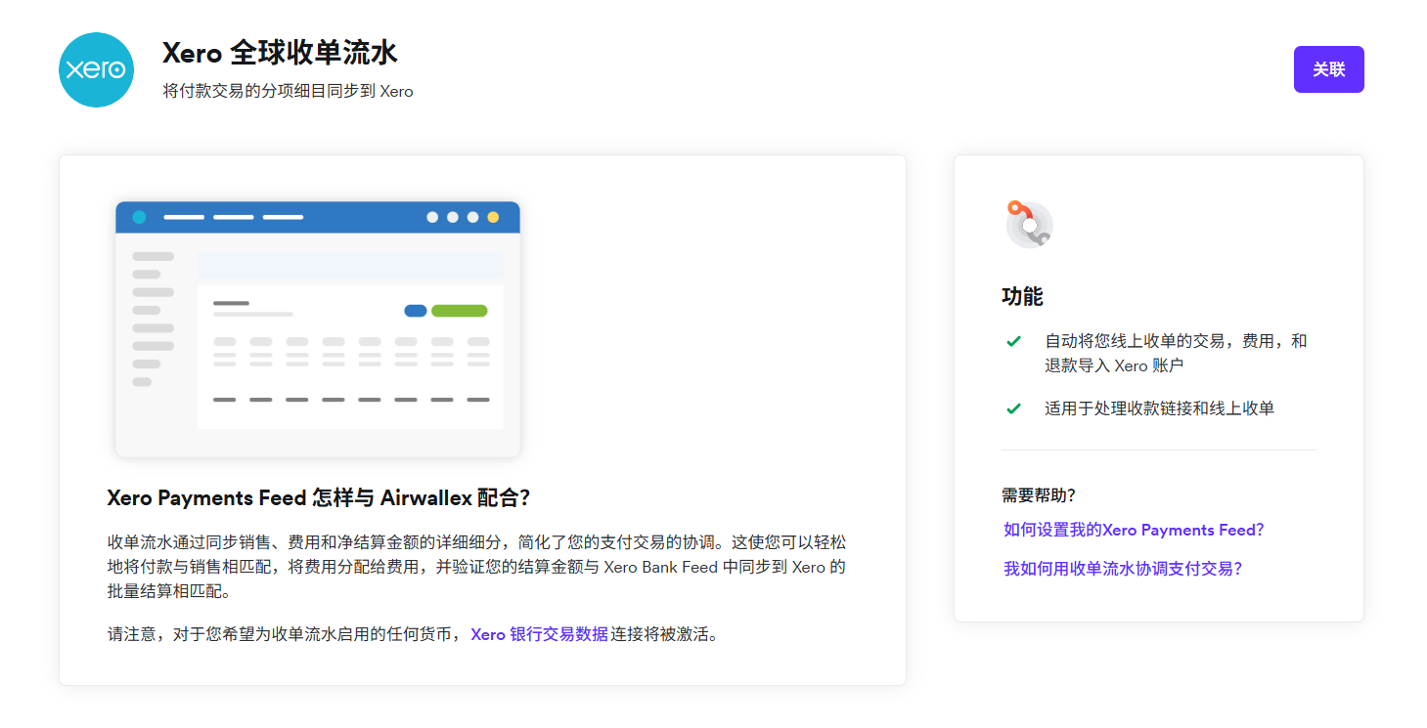This screenshot has width=1427, height=728.
Task: Click the Xero dashboard illustration table area
Action: pyautogui.click(x=350, y=369)
